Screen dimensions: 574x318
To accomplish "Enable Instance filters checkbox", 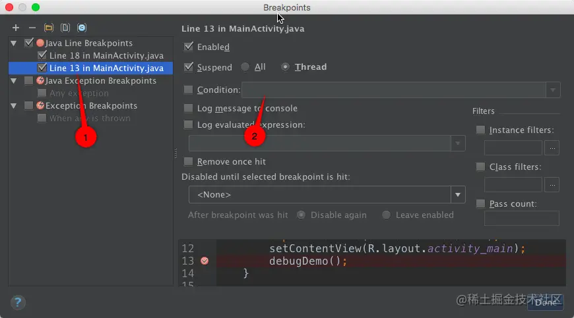I will [x=480, y=130].
